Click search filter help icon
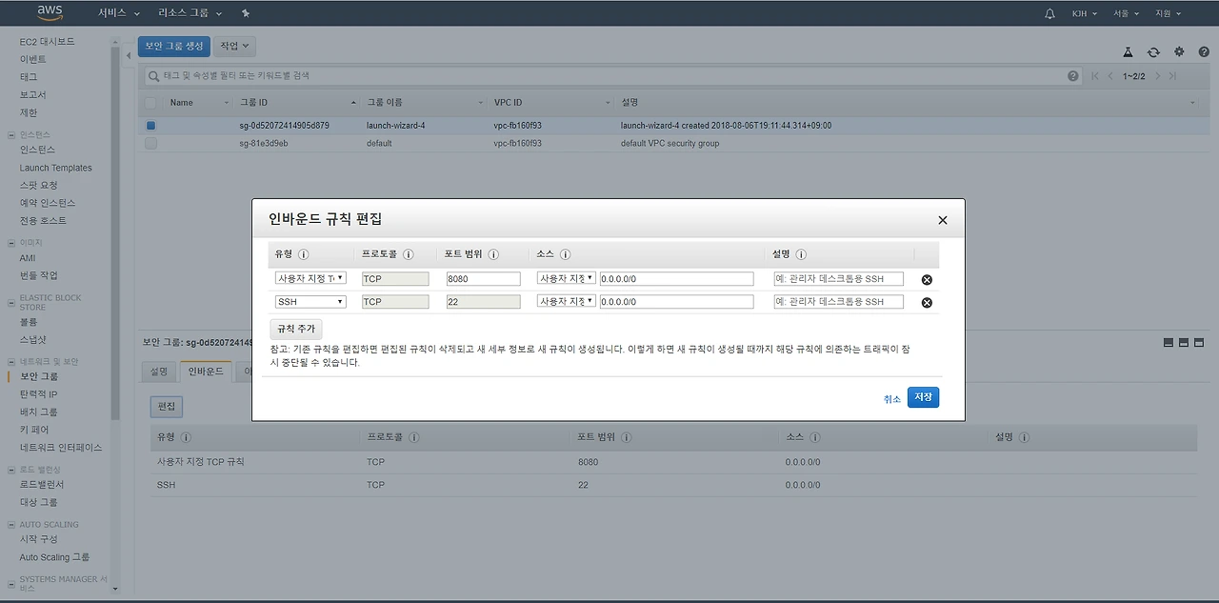1219x603 pixels. [1073, 76]
